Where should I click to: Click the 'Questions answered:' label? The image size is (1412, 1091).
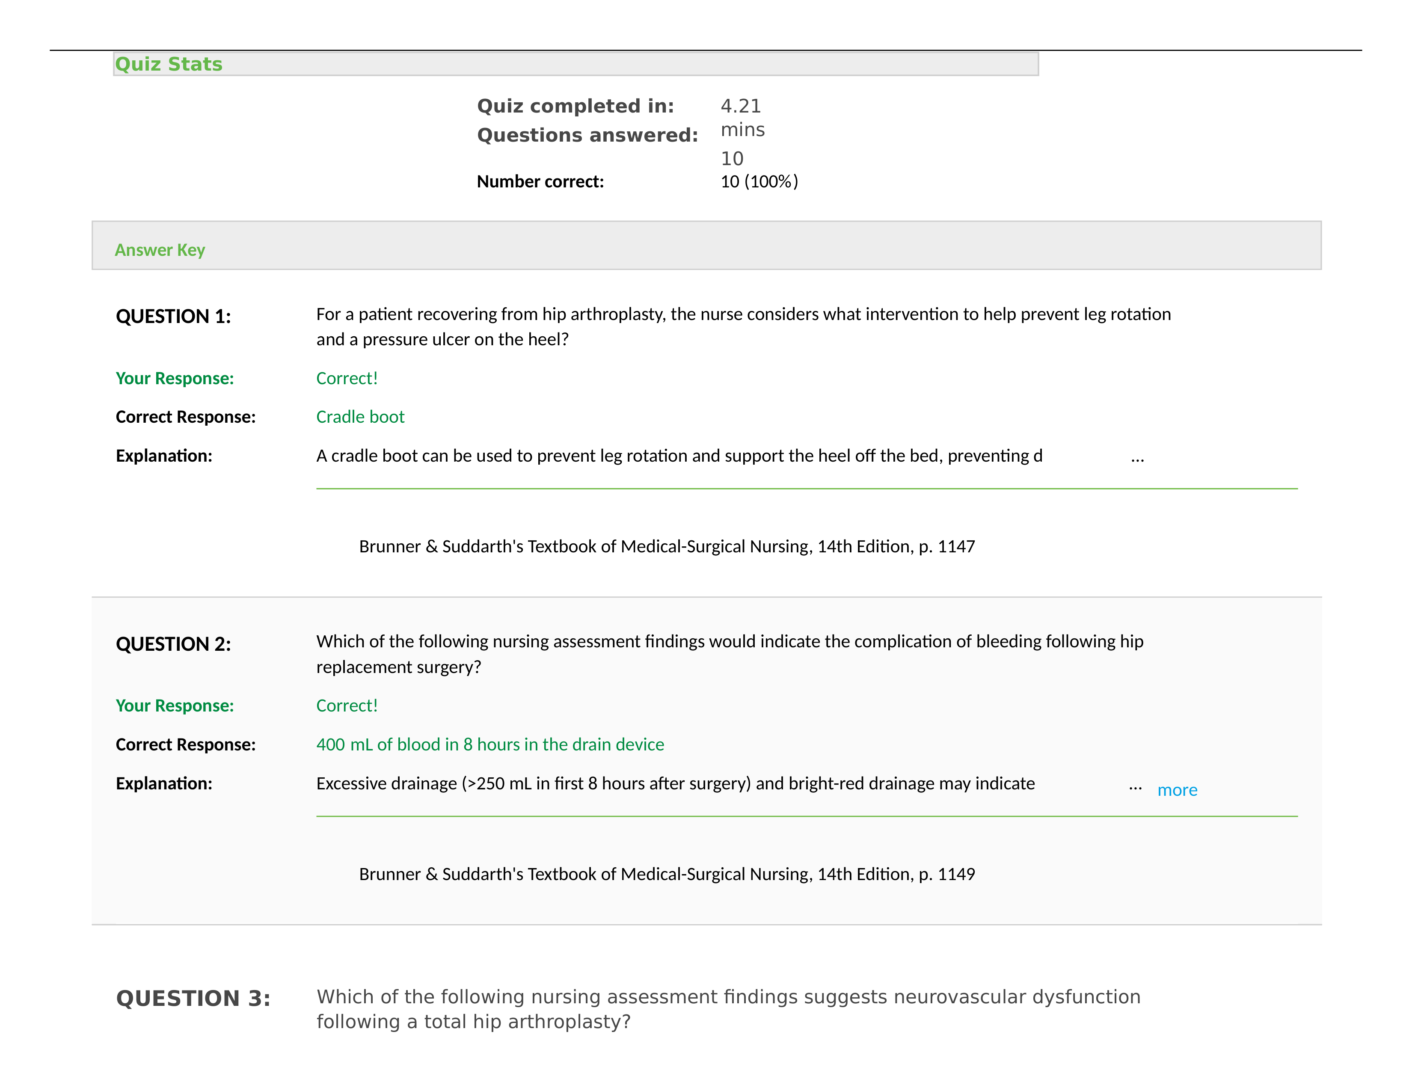[587, 135]
